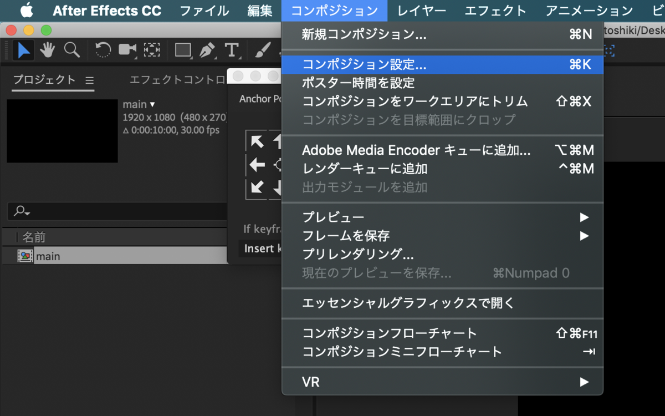Click the 1920 x 1080 resolution text
This screenshot has width=665, height=416.
(150, 118)
